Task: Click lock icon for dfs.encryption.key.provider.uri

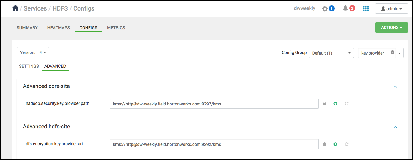Action: pyautogui.click(x=324, y=144)
